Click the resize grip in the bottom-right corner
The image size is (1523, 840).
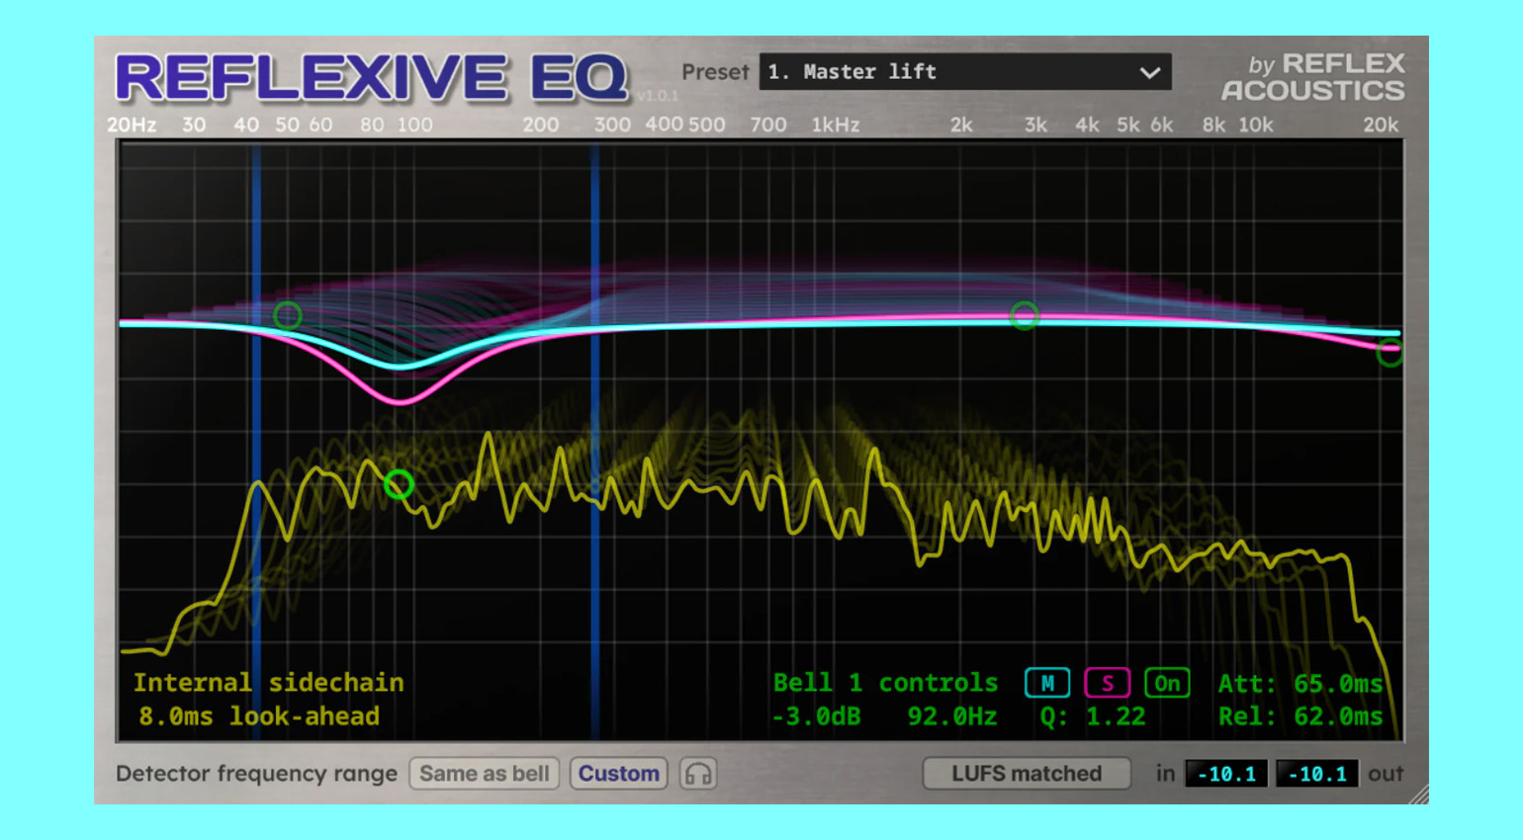tap(1418, 793)
